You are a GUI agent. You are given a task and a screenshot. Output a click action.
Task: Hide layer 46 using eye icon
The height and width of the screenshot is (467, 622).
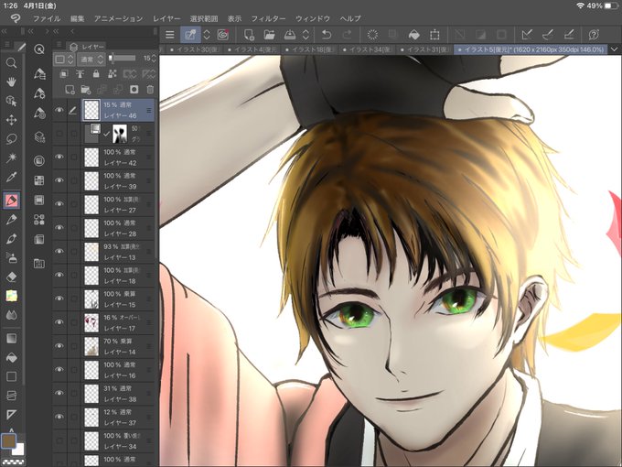(59, 110)
